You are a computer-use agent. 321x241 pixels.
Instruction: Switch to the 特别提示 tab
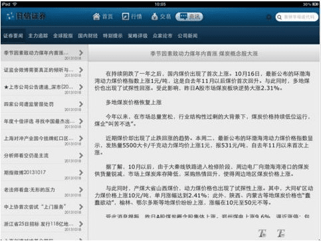coord(113,36)
